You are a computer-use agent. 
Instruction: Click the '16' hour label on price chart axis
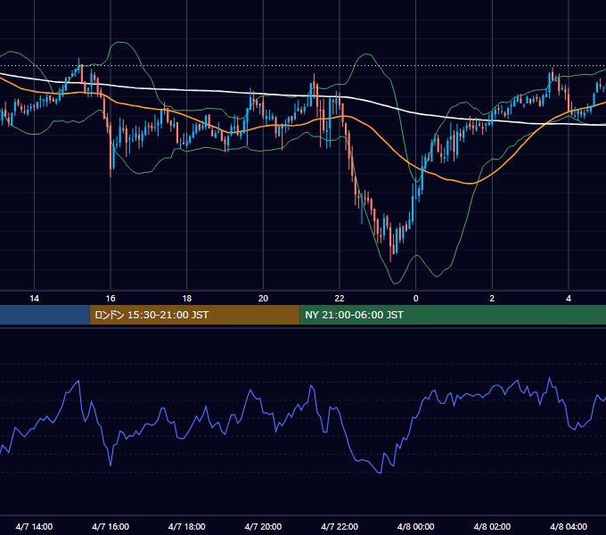click(111, 299)
